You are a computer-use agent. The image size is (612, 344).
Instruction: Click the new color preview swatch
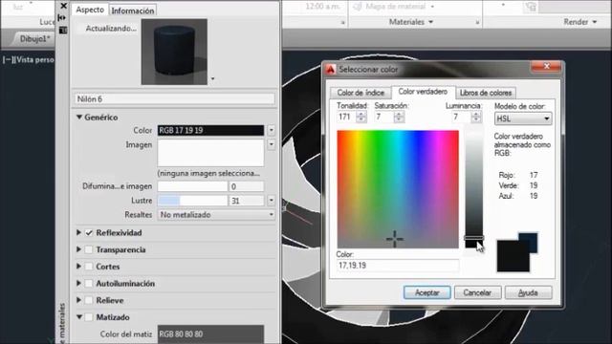click(x=513, y=256)
